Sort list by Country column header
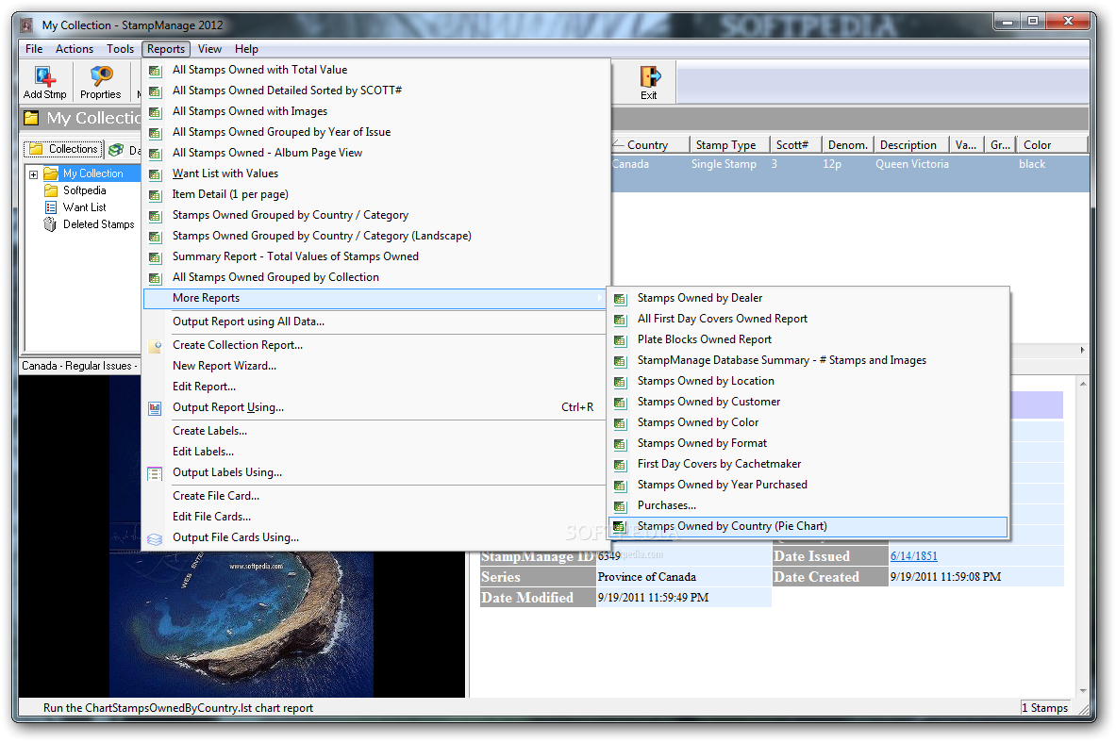The height and width of the screenshot is (742, 1116). pyautogui.click(x=649, y=145)
